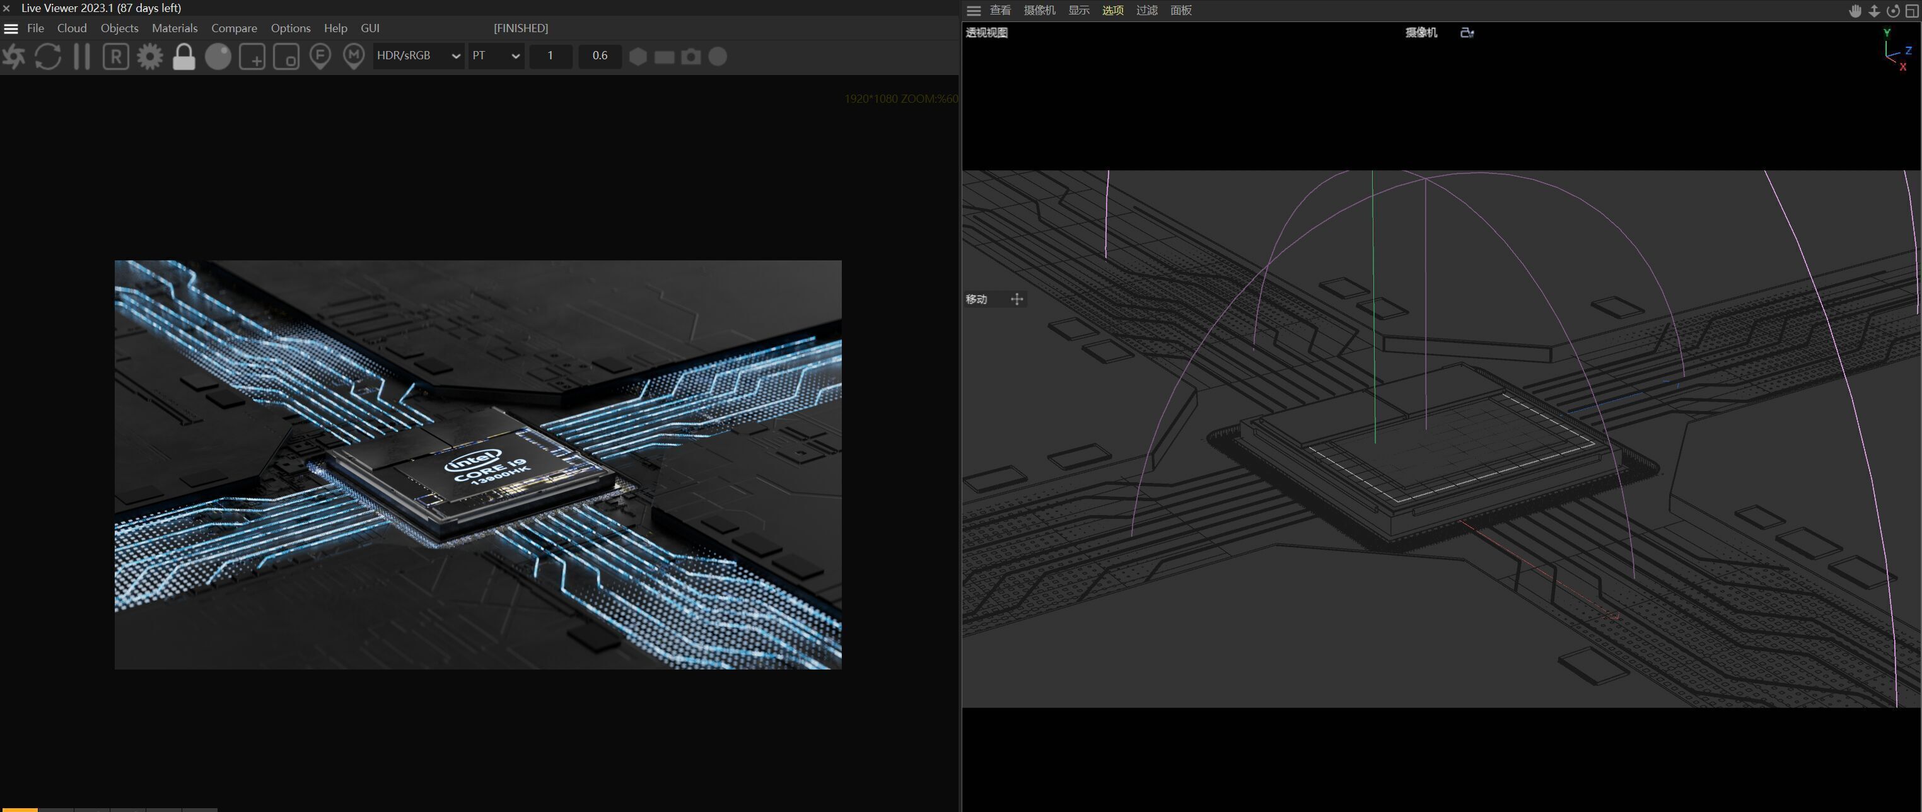Image resolution: width=1922 pixels, height=812 pixels.
Task: Click the XYZ axis orientation gizmo
Action: tap(1897, 50)
